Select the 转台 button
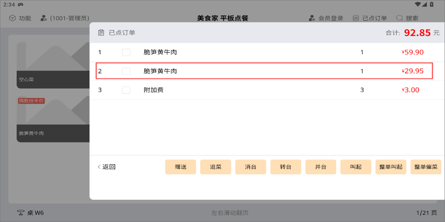445x222 pixels. coord(286,167)
